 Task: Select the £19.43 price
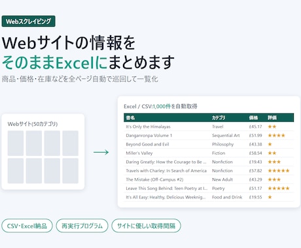point(255,162)
